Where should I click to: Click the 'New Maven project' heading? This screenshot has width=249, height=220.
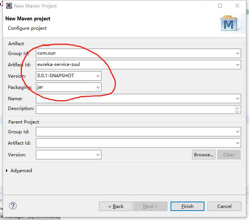pyautogui.click(x=28, y=19)
